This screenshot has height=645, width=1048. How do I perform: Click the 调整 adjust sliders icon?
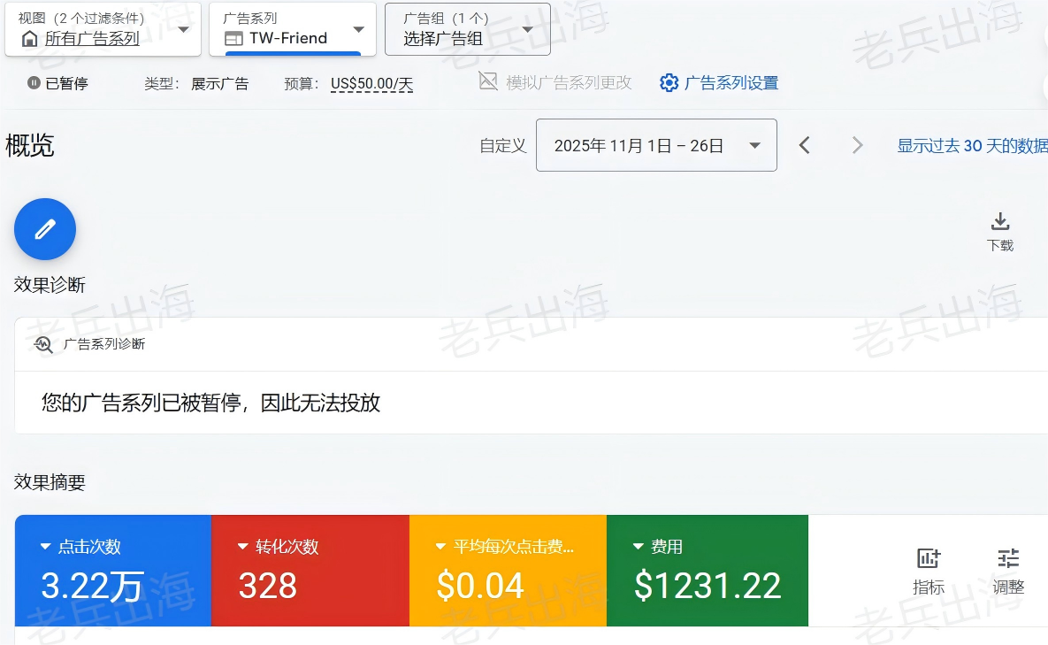(1008, 558)
